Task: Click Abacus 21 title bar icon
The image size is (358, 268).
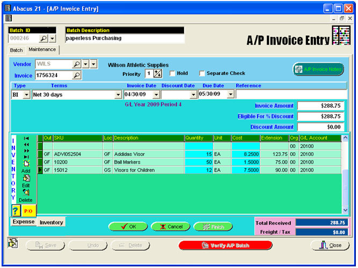Action: 8,8
